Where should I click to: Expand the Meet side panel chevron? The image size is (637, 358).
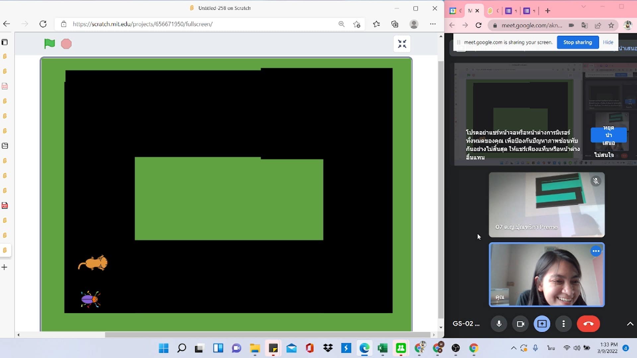tap(630, 324)
